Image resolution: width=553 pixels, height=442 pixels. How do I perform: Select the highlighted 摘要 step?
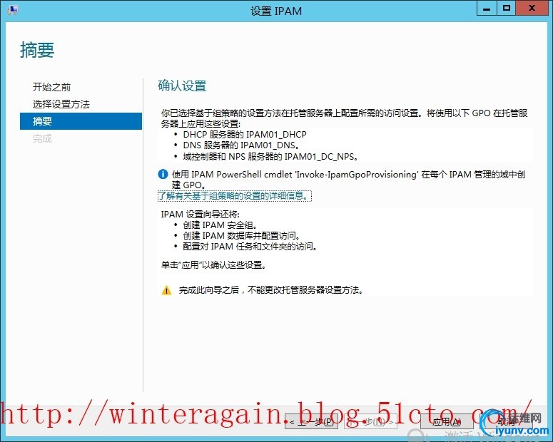[x=81, y=121]
